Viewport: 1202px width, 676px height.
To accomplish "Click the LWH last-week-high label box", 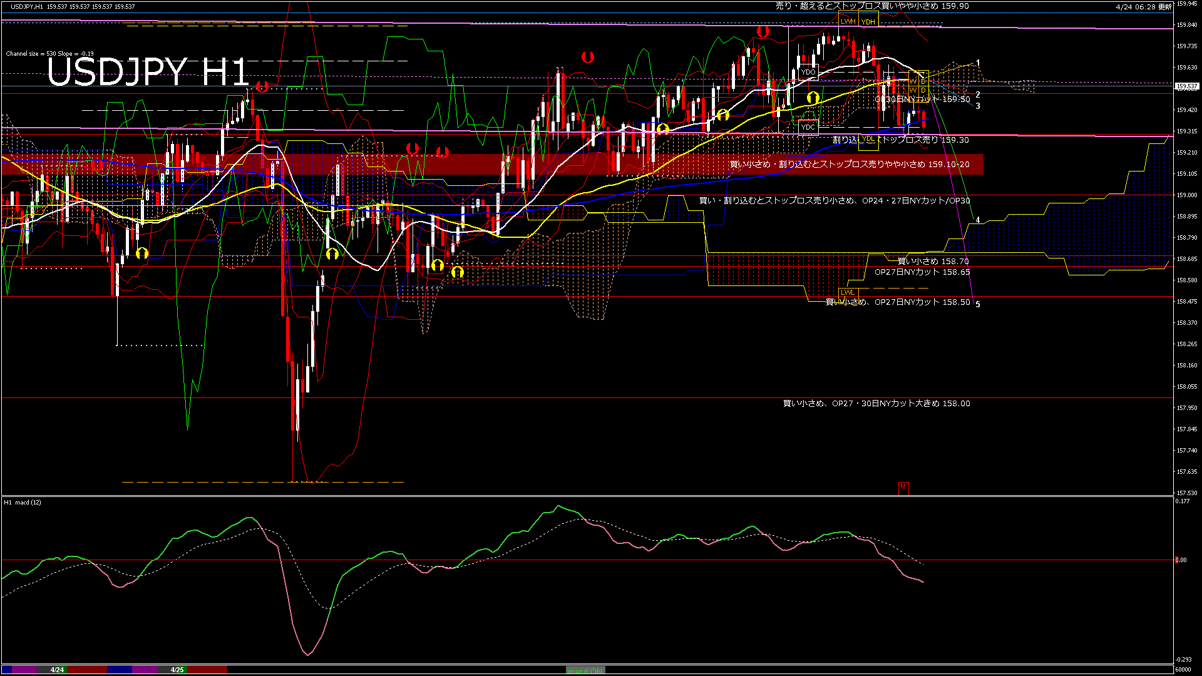I will pos(848,21).
